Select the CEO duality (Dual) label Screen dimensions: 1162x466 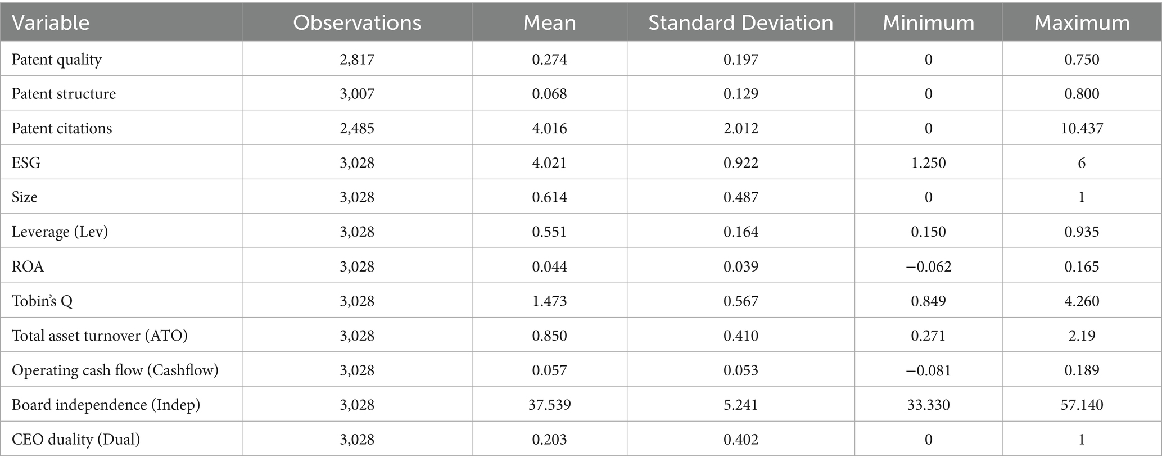click(76, 439)
